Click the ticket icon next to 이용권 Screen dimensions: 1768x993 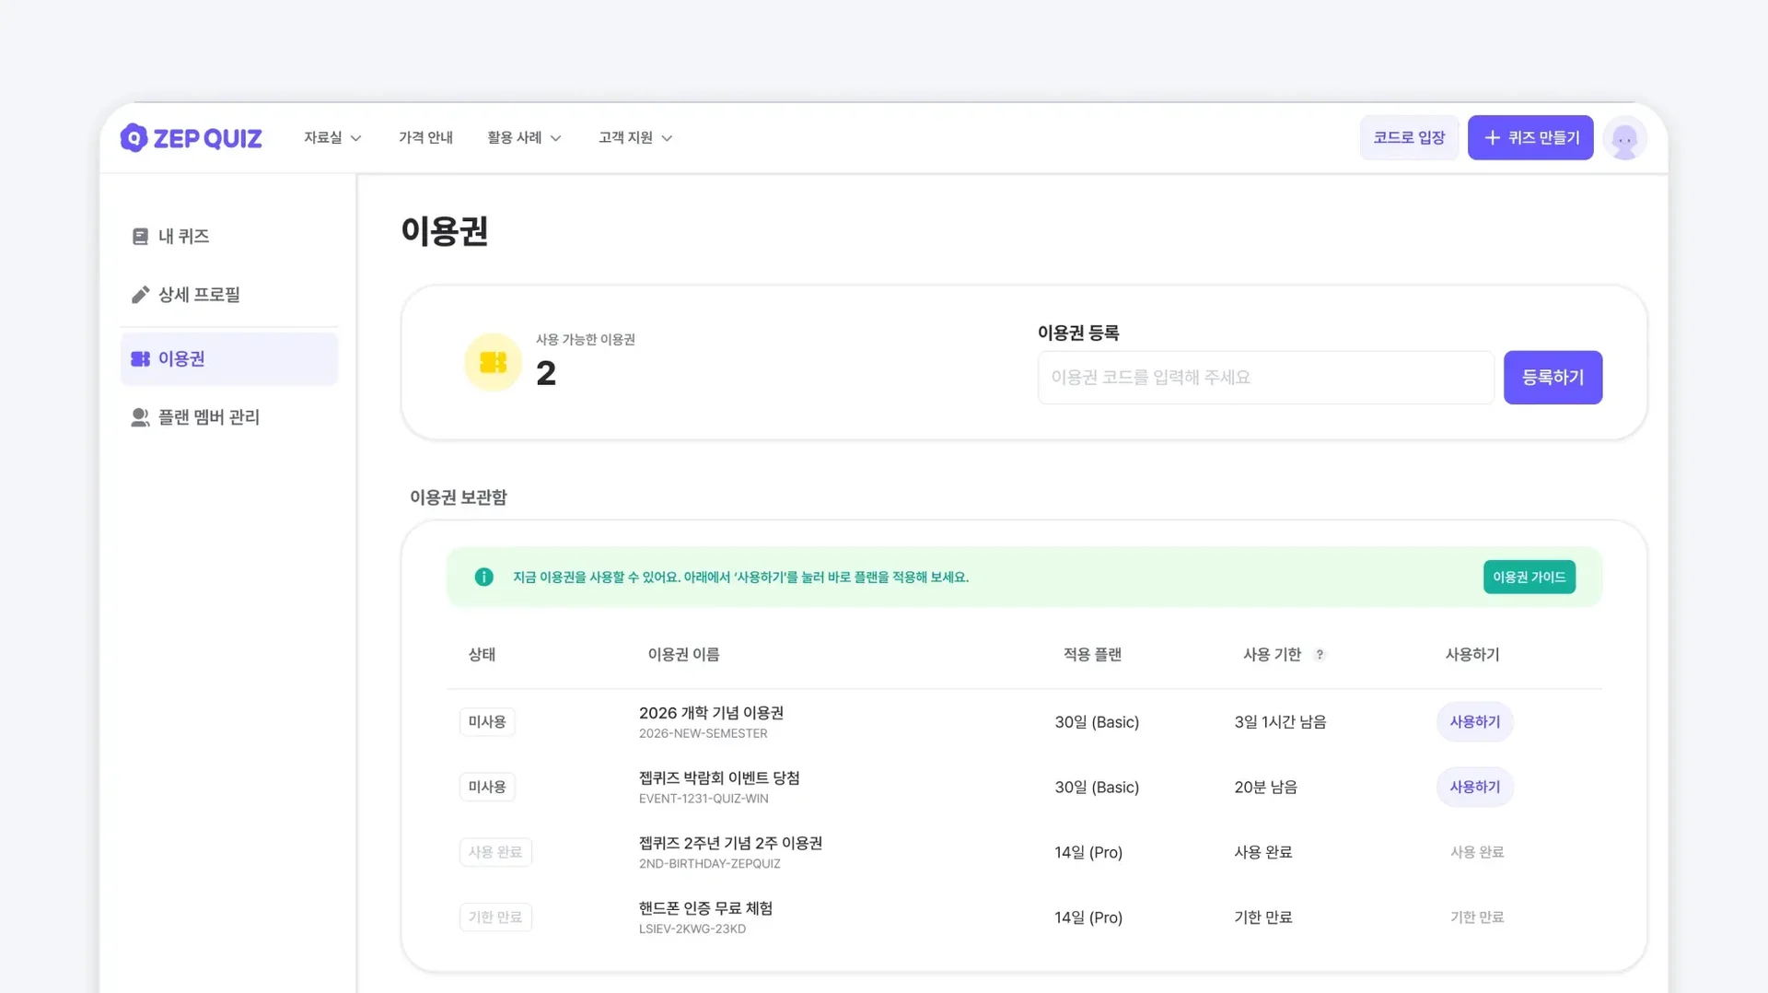point(140,359)
